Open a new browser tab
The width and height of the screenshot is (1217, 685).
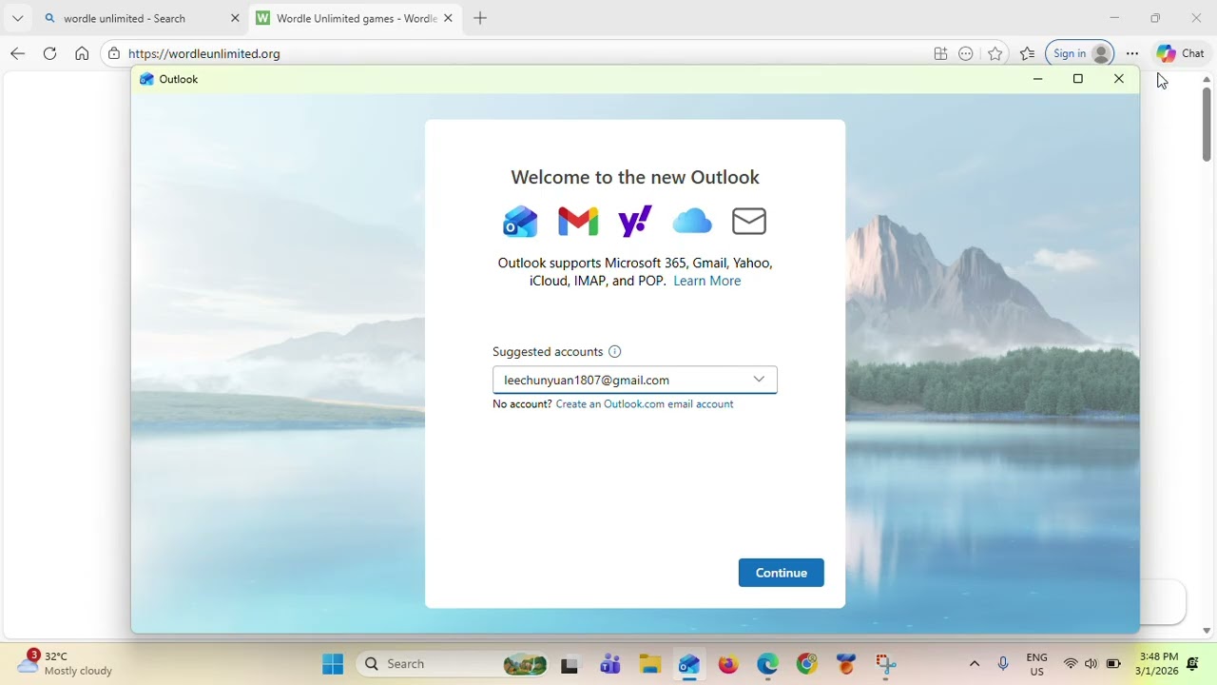pyautogui.click(x=480, y=18)
